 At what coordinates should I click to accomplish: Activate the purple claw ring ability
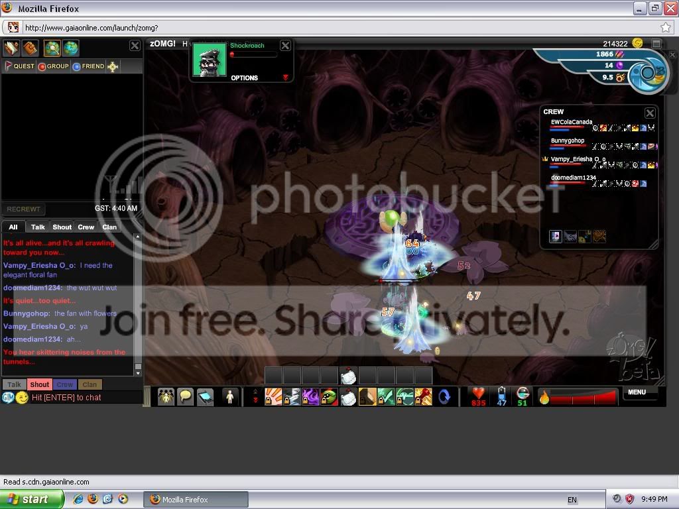coord(310,396)
